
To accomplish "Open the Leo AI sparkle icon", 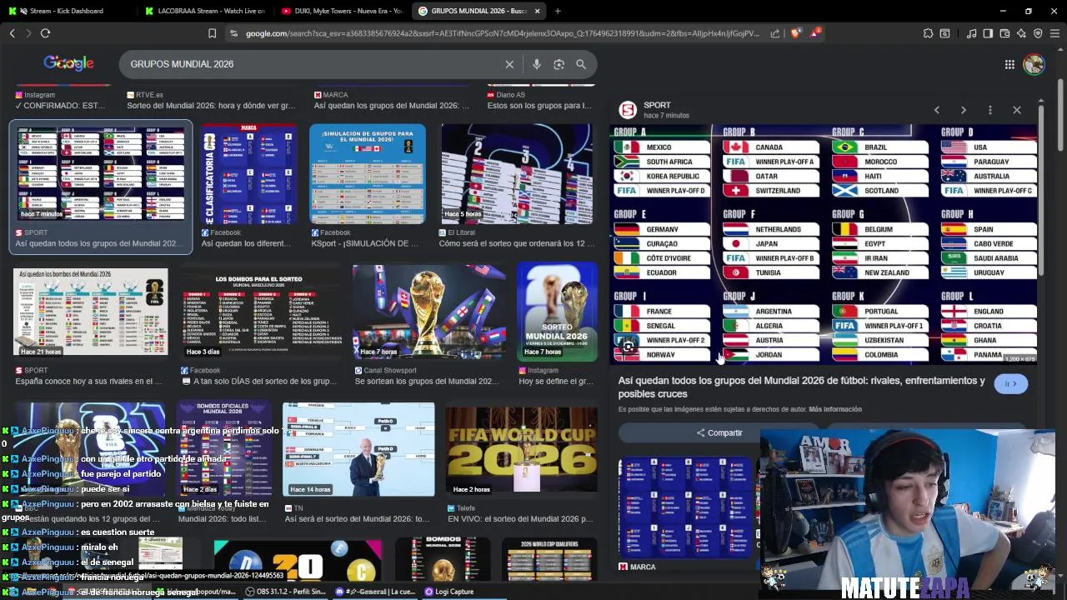I will coord(1021,33).
